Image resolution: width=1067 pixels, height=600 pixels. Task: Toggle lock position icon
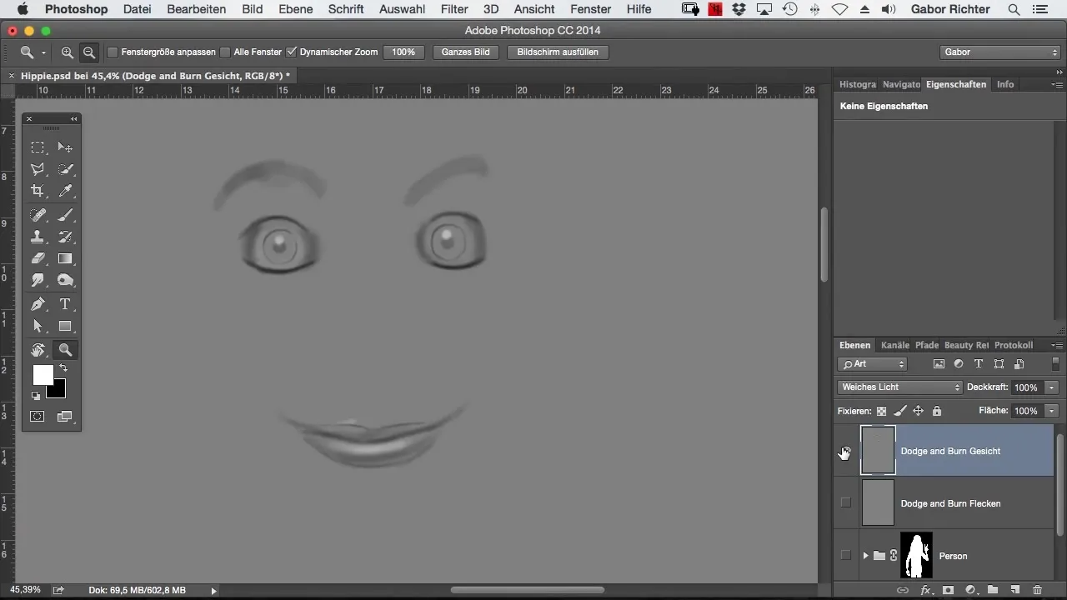click(918, 411)
